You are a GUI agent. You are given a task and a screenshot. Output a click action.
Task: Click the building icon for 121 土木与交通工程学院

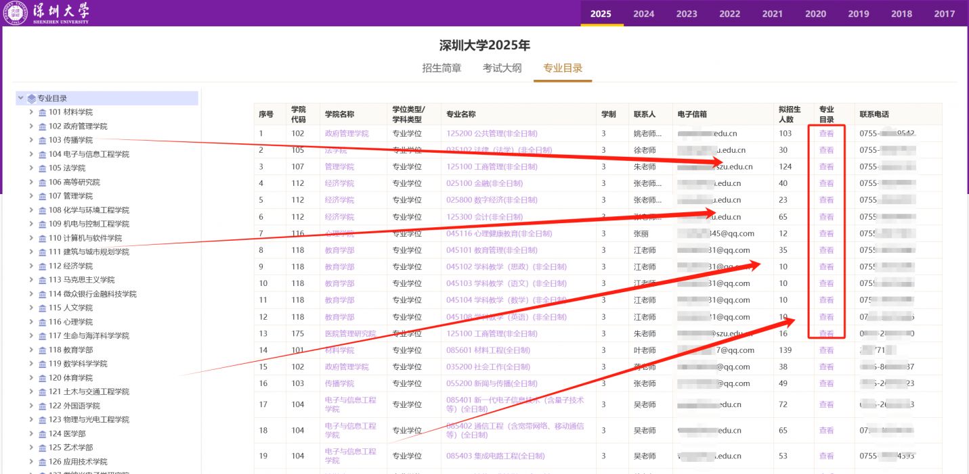43,392
